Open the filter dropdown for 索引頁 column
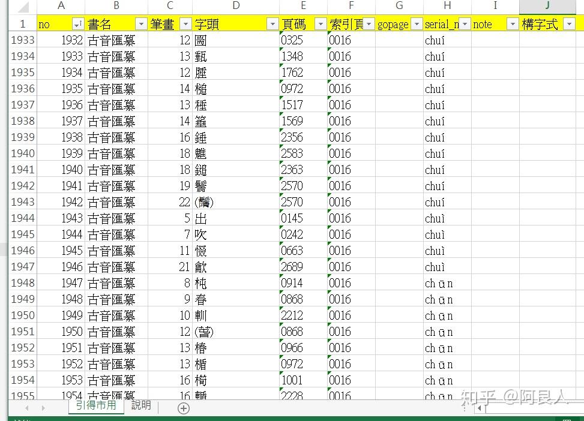Viewport: 584px width, 421px height. [369, 24]
